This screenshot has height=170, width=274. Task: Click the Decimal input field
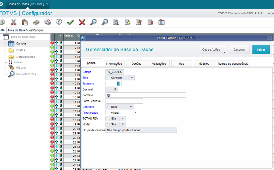[111, 89]
